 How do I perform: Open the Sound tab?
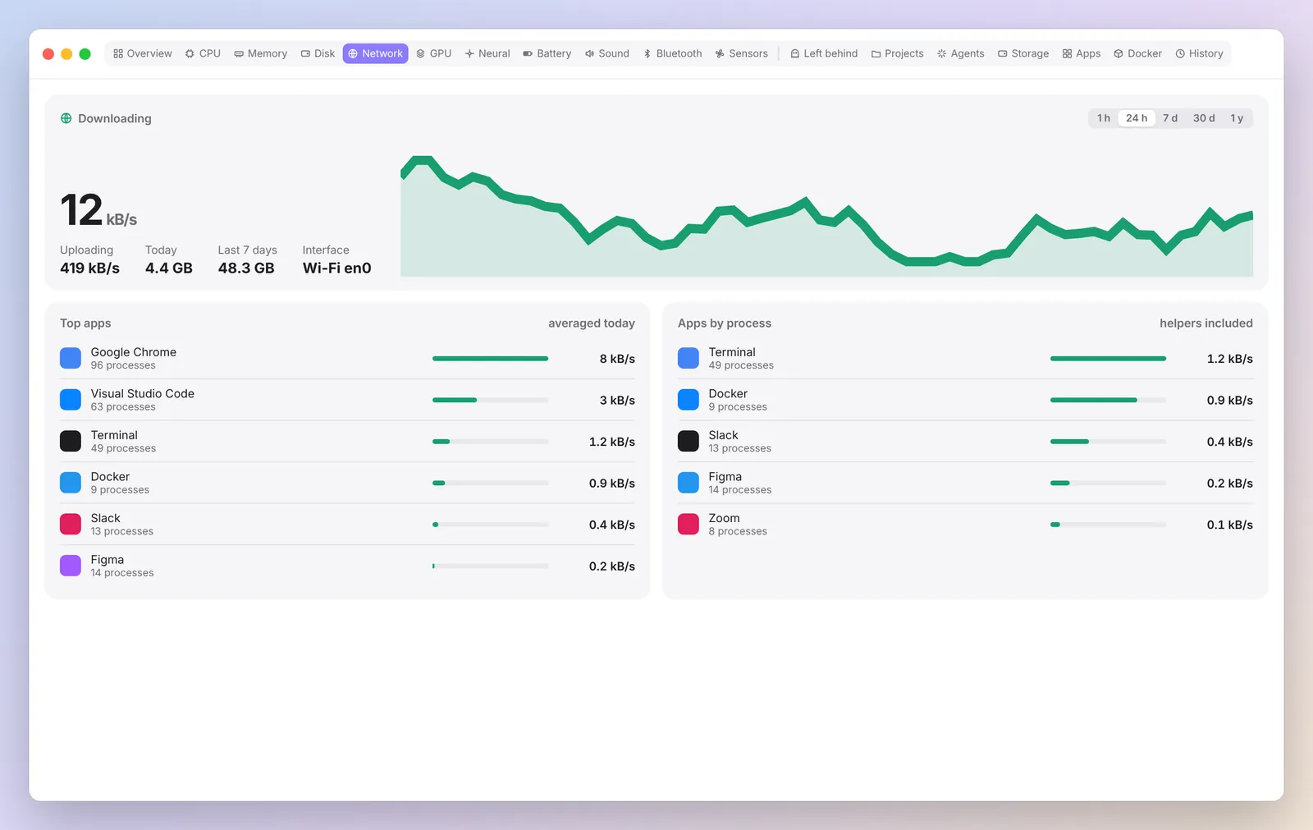click(x=607, y=53)
